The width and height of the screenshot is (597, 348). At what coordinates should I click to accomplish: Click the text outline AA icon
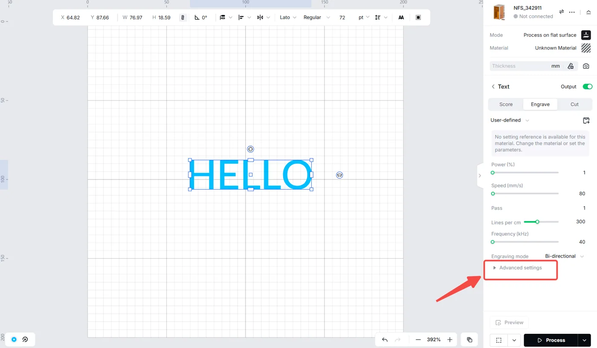point(401,18)
